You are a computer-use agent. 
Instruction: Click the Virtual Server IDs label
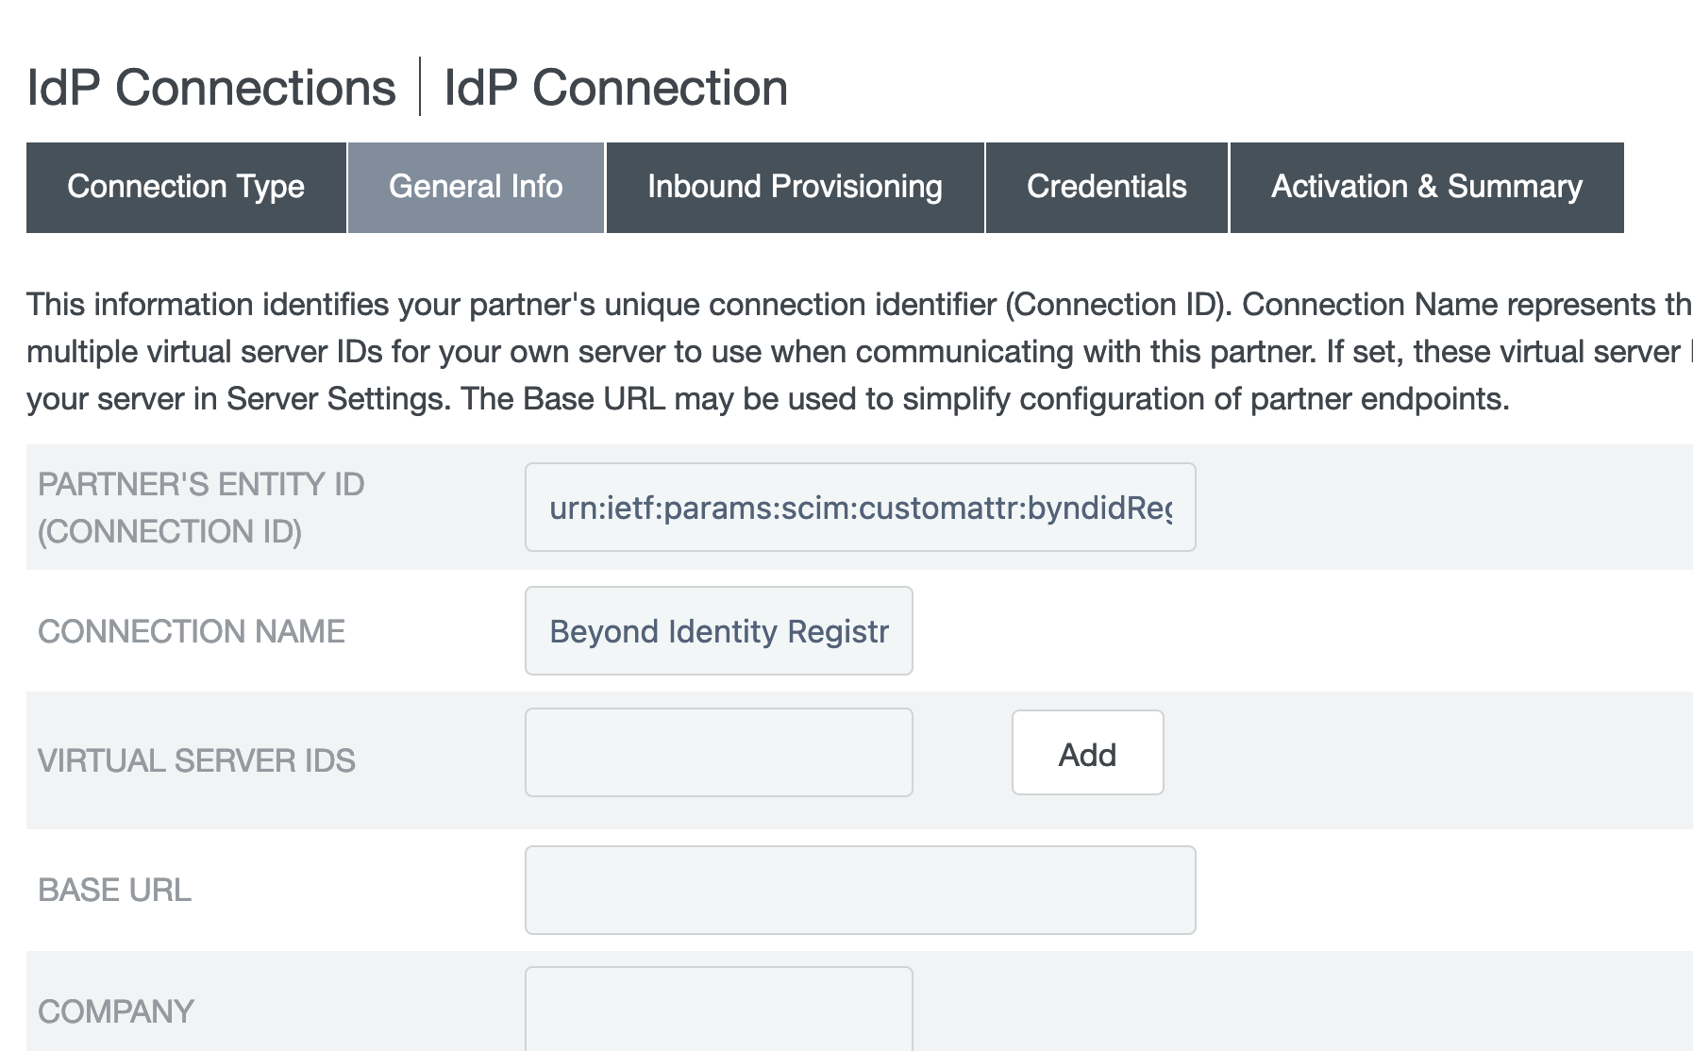(196, 760)
